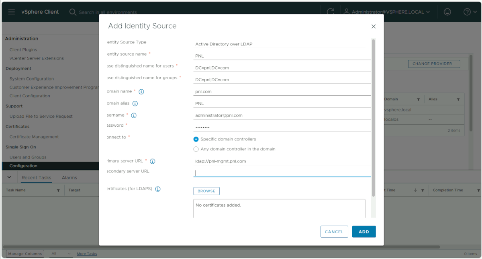Click the refresh icon in header

click(331, 11)
